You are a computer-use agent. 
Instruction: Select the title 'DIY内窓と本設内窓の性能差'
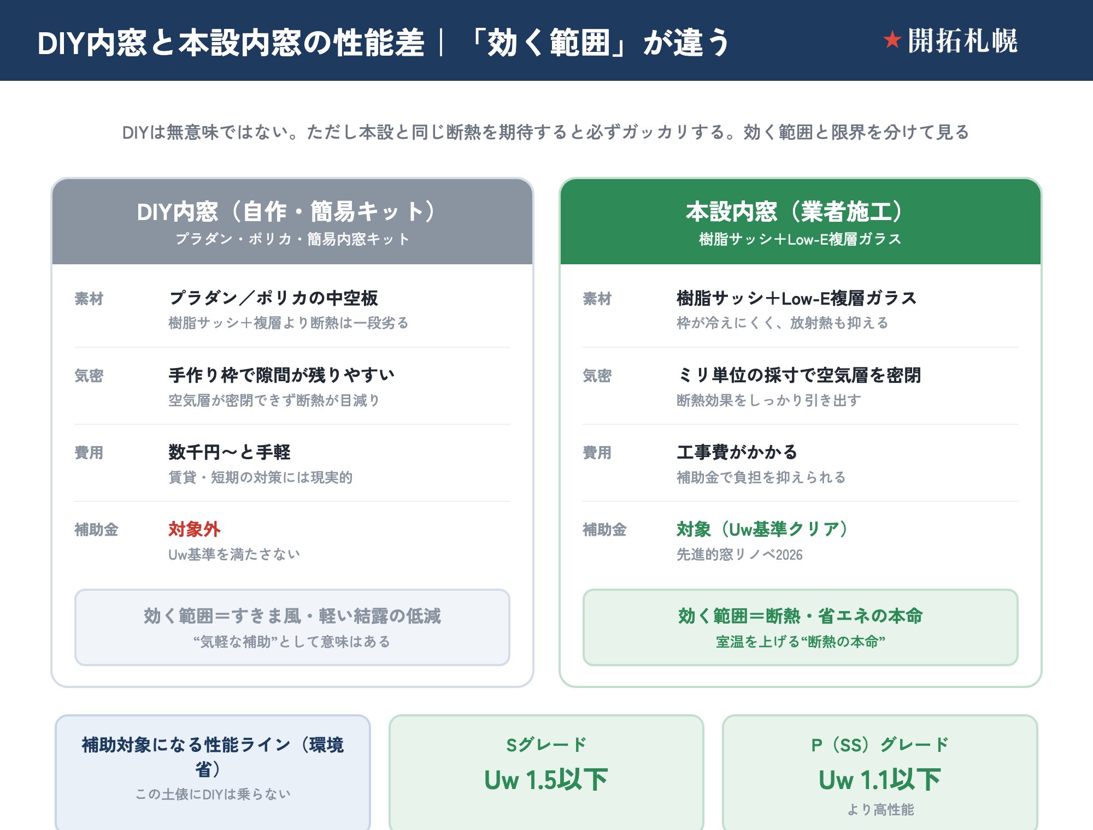tap(231, 43)
